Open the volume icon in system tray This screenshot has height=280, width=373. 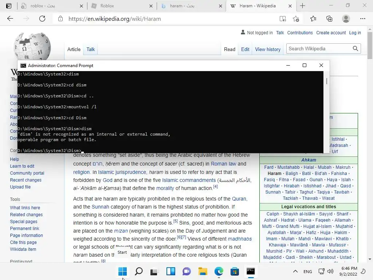(330, 271)
